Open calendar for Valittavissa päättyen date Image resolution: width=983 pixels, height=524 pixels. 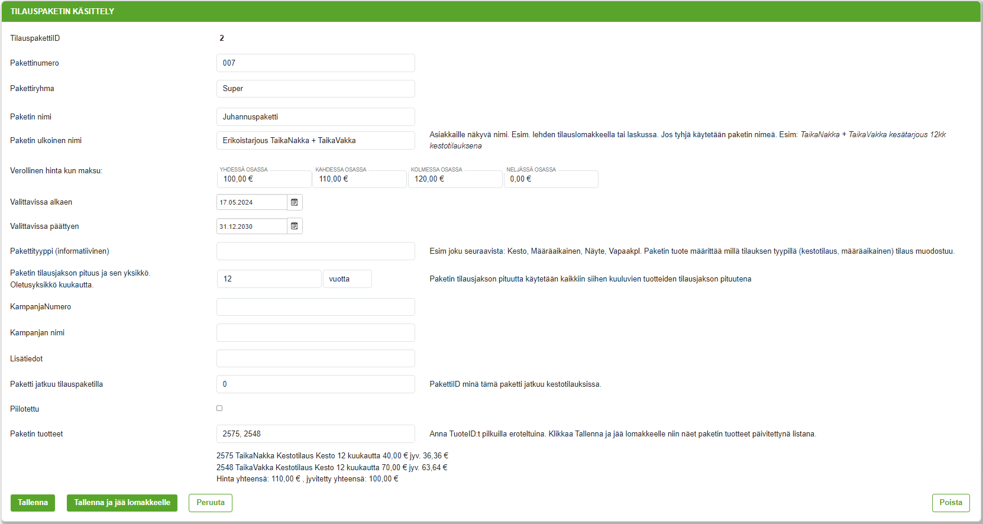295,226
